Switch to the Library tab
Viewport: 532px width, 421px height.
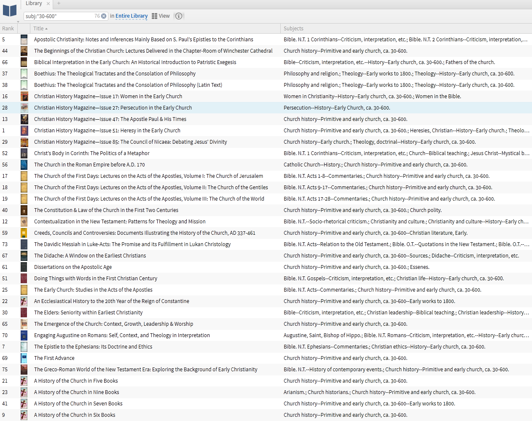point(34,3)
